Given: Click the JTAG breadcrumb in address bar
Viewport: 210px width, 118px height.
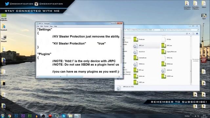Looking at the screenshot, I should (128, 30).
